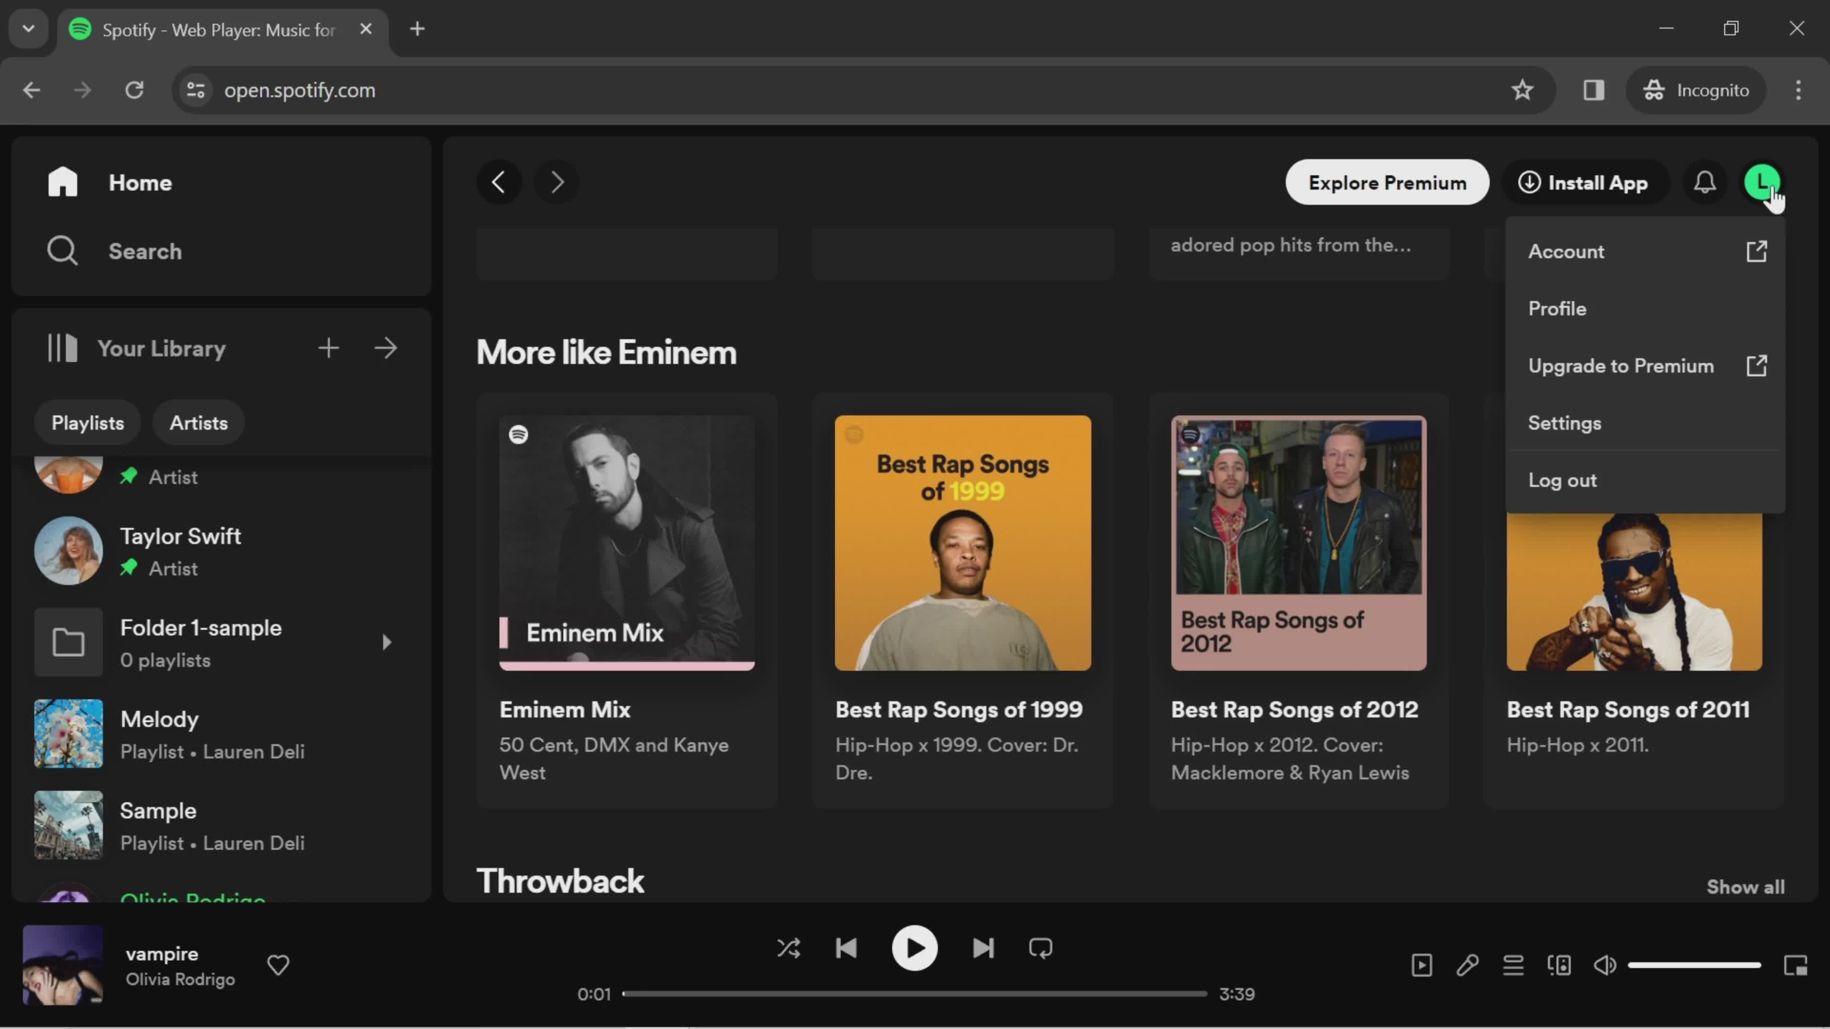This screenshot has width=1830, height=1029.
Task: Show lyrics with microphone icon
Action: (x=1468, y=965)
